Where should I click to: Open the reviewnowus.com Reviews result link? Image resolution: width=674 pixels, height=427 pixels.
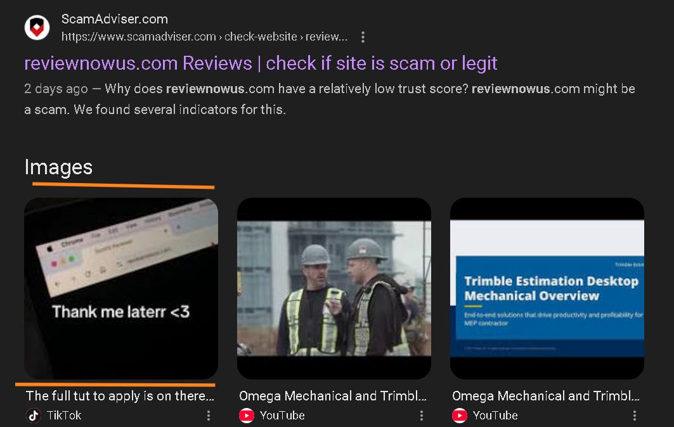coord(261,63)
